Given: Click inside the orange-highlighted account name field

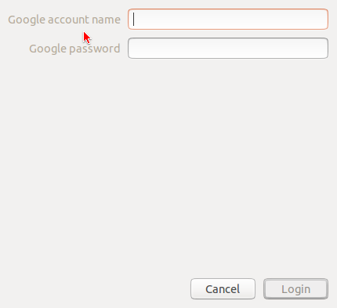Looking at the screenshot, I should (228, 20).
